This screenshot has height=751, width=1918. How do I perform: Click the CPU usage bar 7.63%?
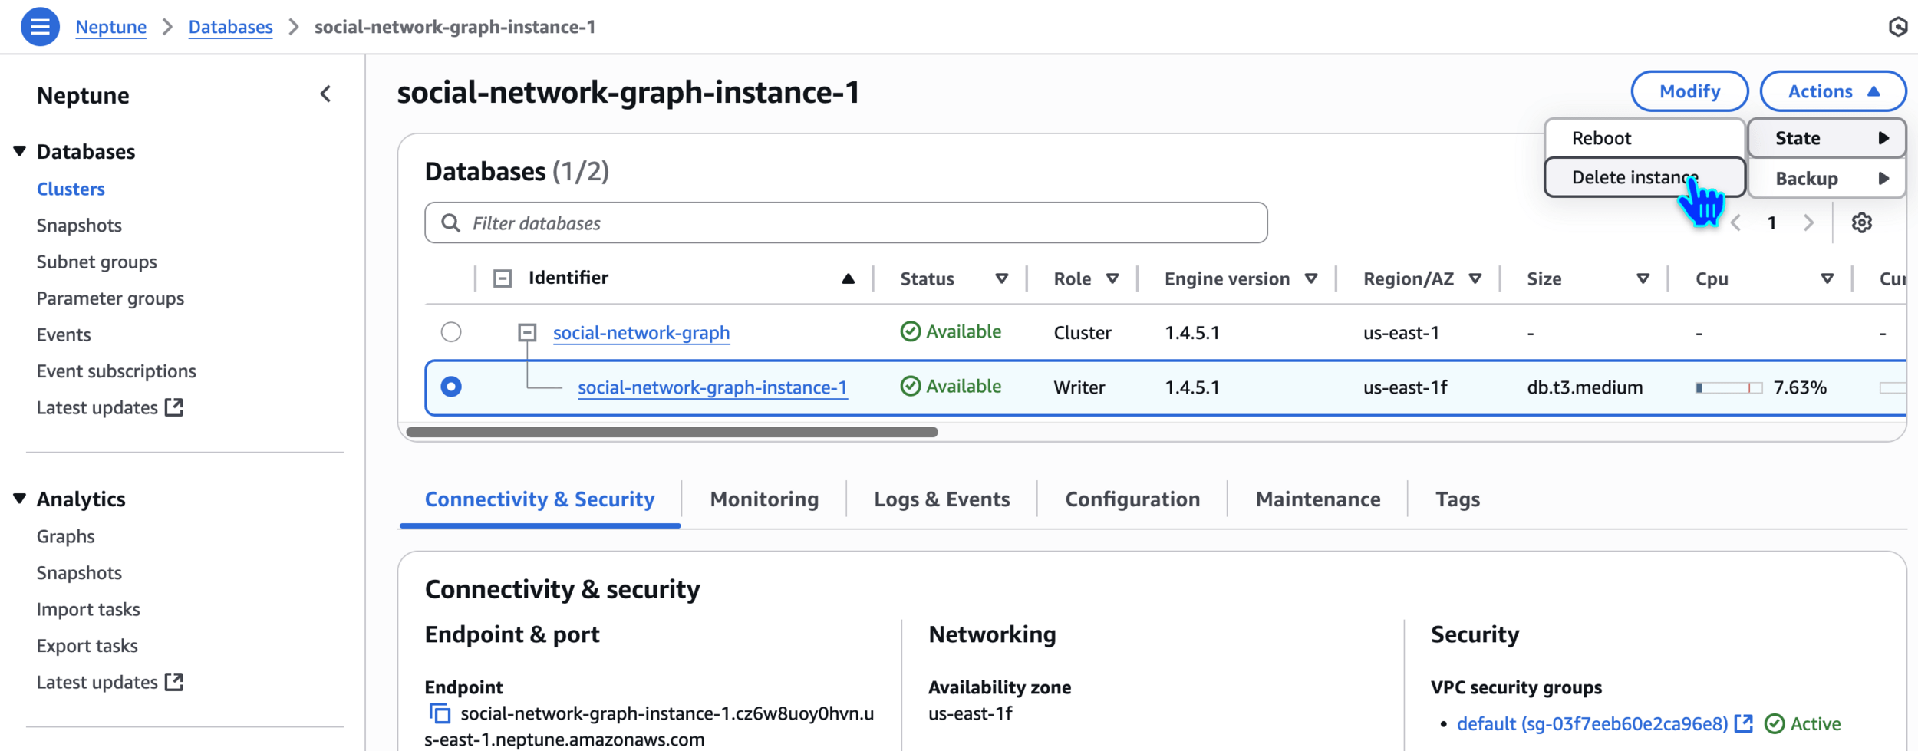pyautogui.click(x=1729, y=387)
